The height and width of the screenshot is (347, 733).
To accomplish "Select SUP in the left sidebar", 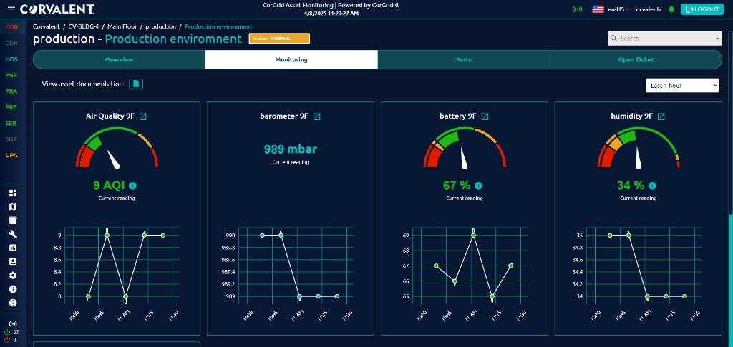I will pyautogui.click(x=11, y=139).
